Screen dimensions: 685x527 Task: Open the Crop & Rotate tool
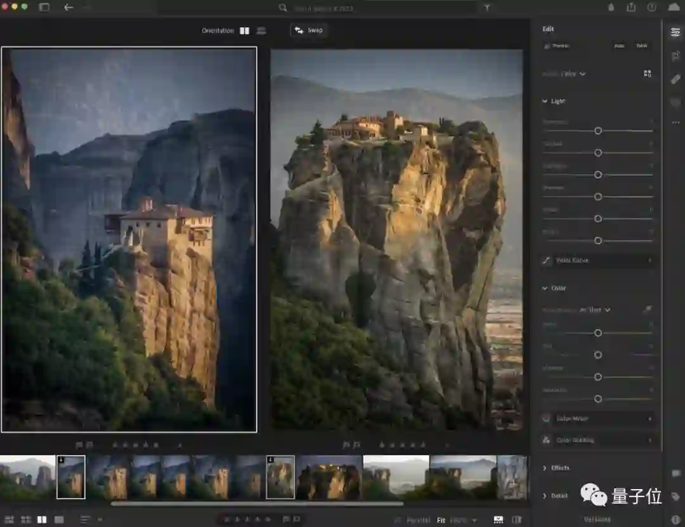675,56
